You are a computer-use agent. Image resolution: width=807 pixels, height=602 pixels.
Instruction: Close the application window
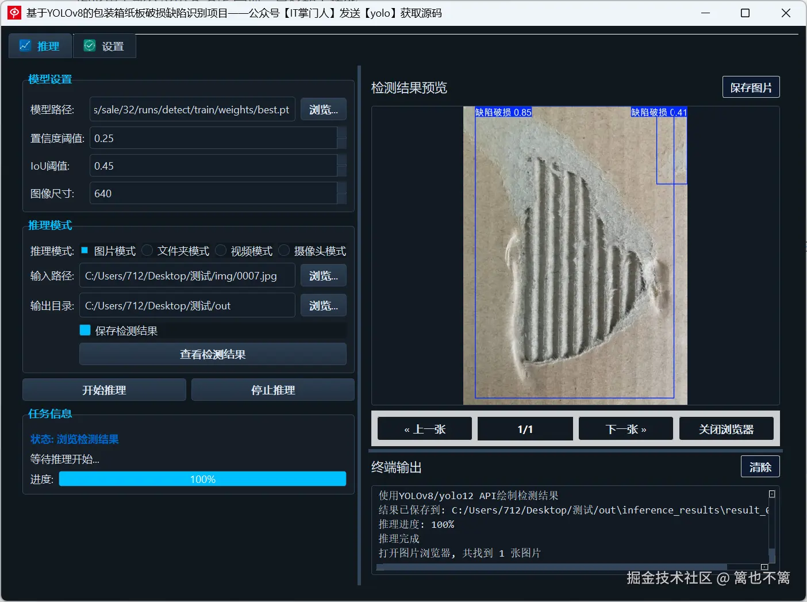786,13
